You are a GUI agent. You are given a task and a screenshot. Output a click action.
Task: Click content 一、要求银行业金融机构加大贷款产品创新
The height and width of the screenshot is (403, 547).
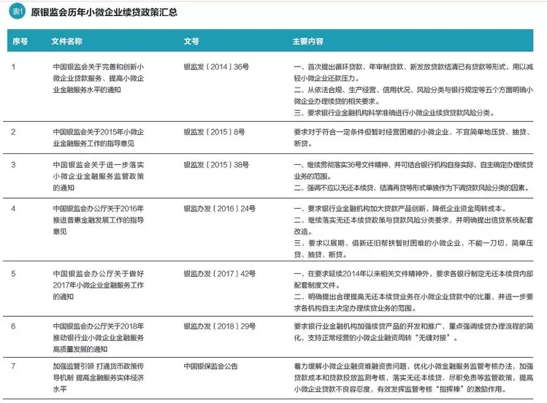point(400,209)
